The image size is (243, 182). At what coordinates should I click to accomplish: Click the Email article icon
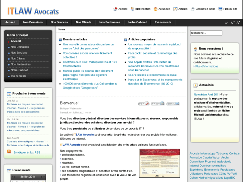pos(173,104)
